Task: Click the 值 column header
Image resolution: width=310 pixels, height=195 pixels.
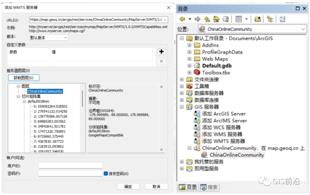Action: coord(101,52)
